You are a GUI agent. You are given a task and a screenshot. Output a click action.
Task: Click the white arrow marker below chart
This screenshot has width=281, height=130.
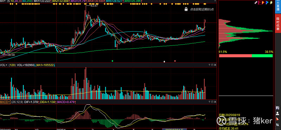tap(164, 61)
